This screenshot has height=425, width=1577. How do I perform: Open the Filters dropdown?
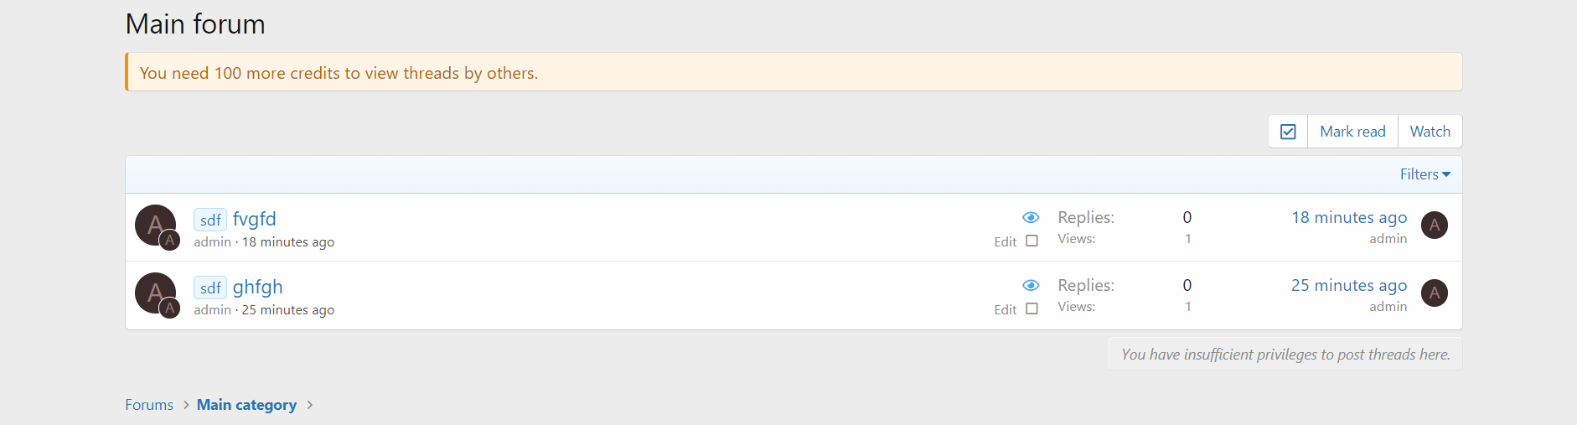pyautogui.click(x=1424, y=174)
